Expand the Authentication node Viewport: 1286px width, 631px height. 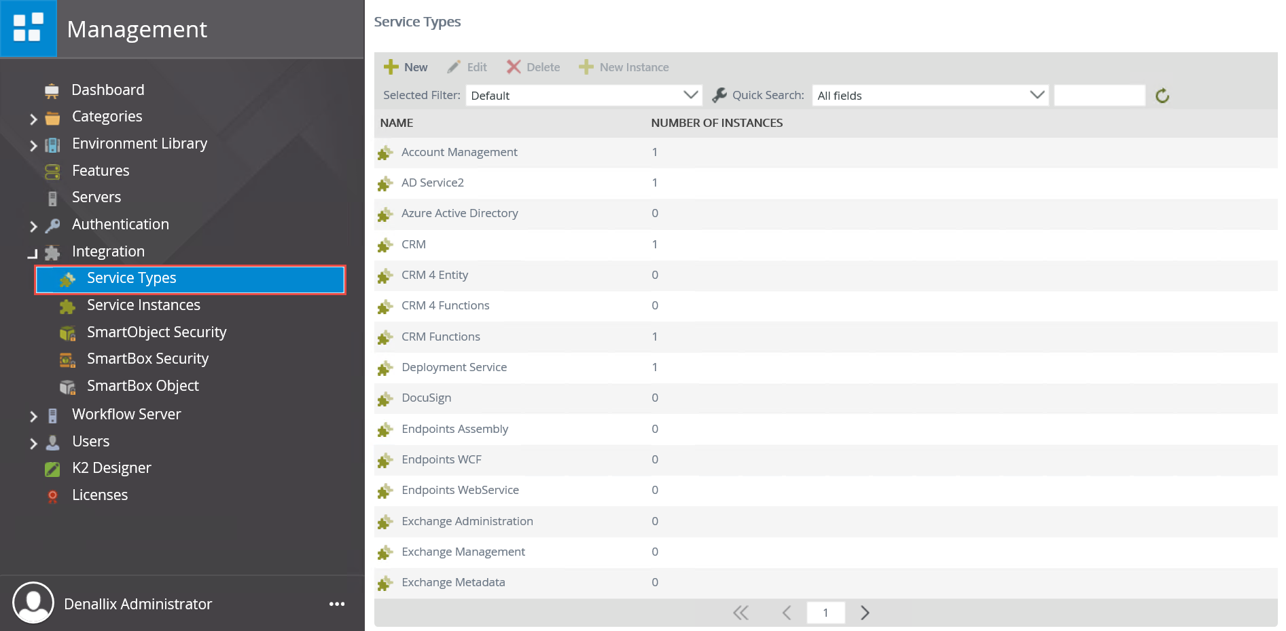click(x=33, y=226)
